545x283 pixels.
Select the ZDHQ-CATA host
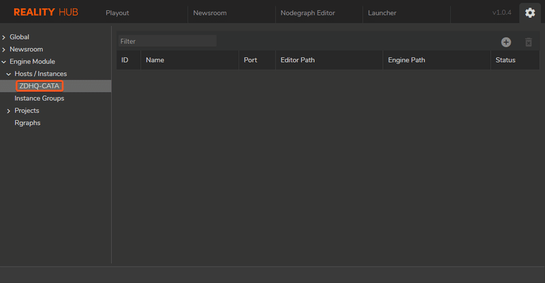click(40, 86)
